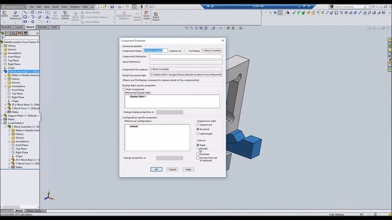Image resolution: width=392 pixels, height=220 pixels.
Task: Open the Insert menu
Action: [56, 7]
